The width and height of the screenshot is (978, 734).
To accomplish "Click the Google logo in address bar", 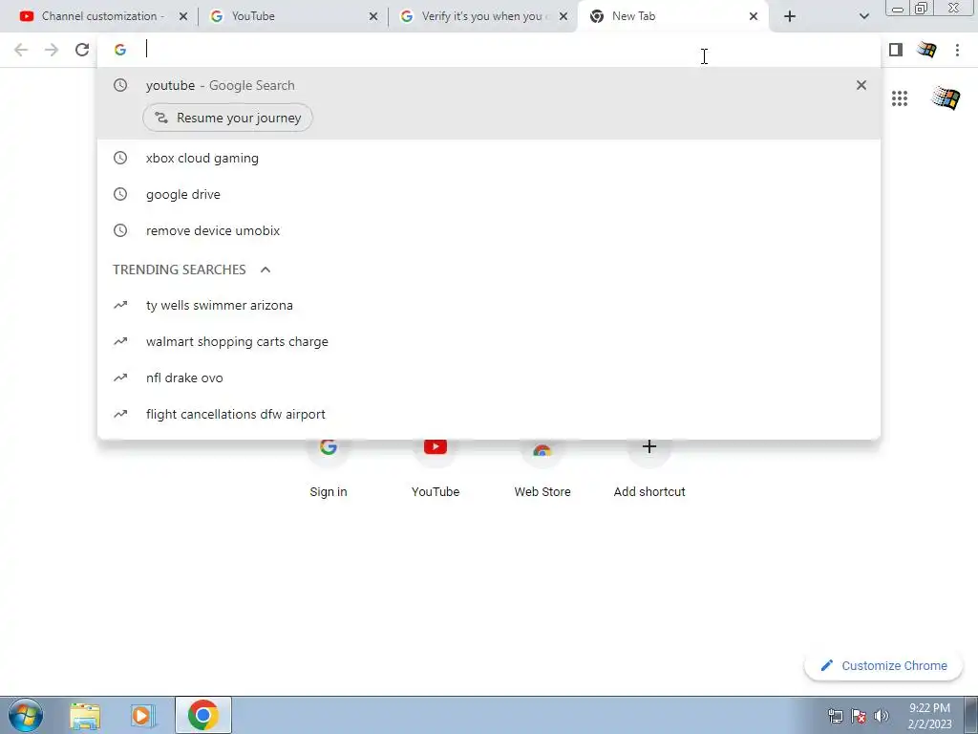I will coord(120,50).
